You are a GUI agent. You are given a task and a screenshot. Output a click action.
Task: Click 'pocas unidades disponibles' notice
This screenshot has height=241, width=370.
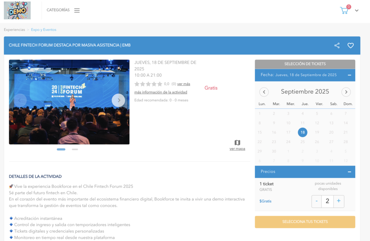pyautogui.click(x=328, y=186)
